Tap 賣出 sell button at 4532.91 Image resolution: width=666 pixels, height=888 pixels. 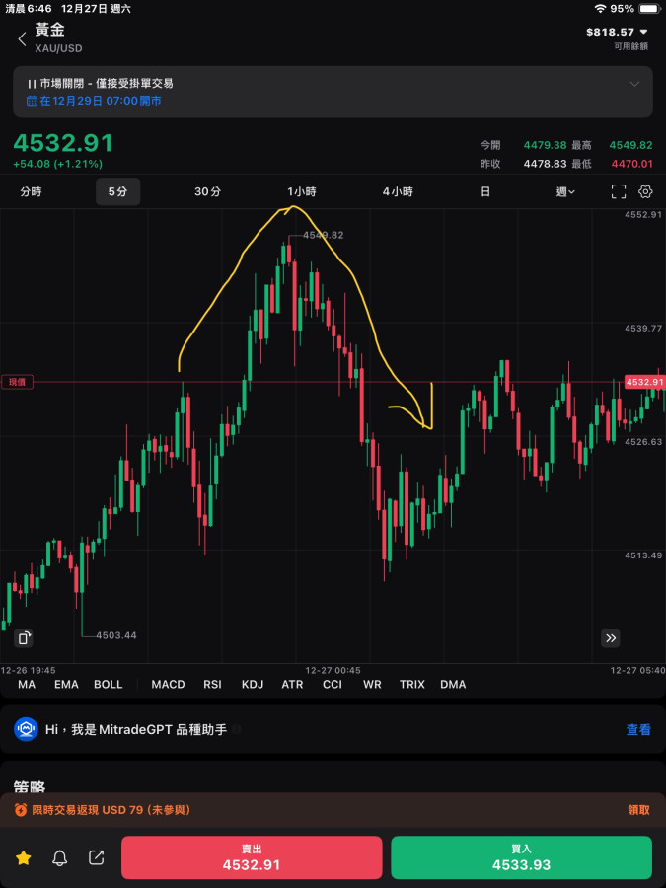[252, 857]
